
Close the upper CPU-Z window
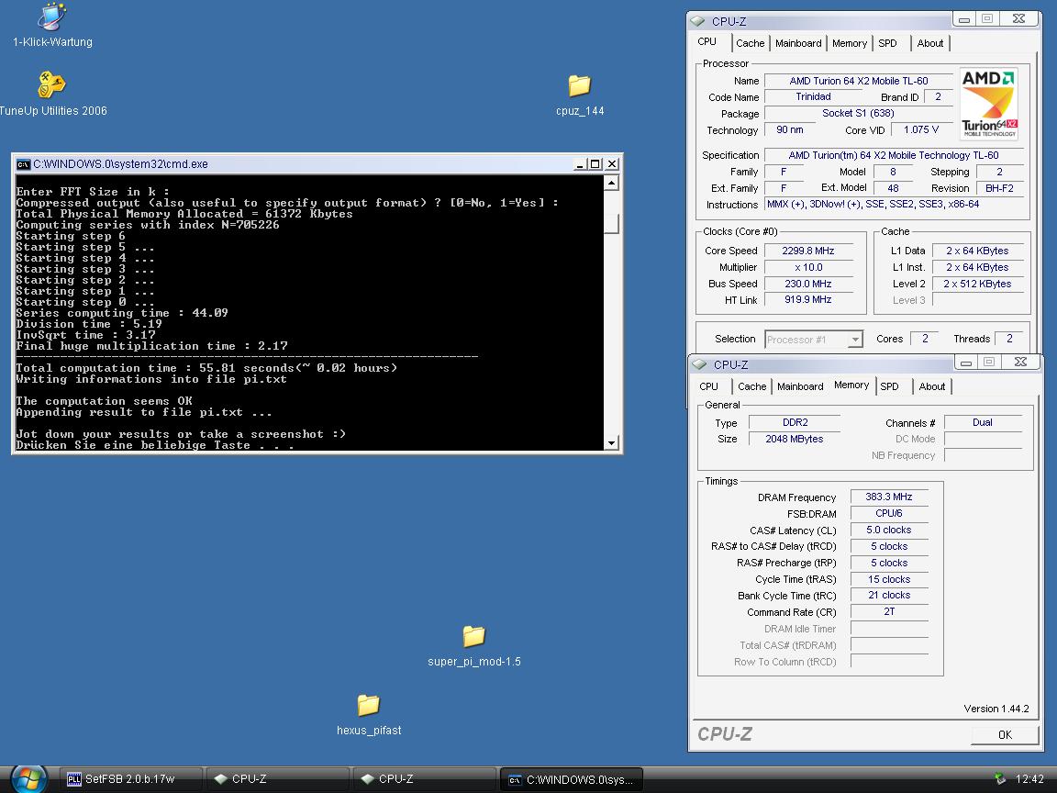(x=1019, y=19)
